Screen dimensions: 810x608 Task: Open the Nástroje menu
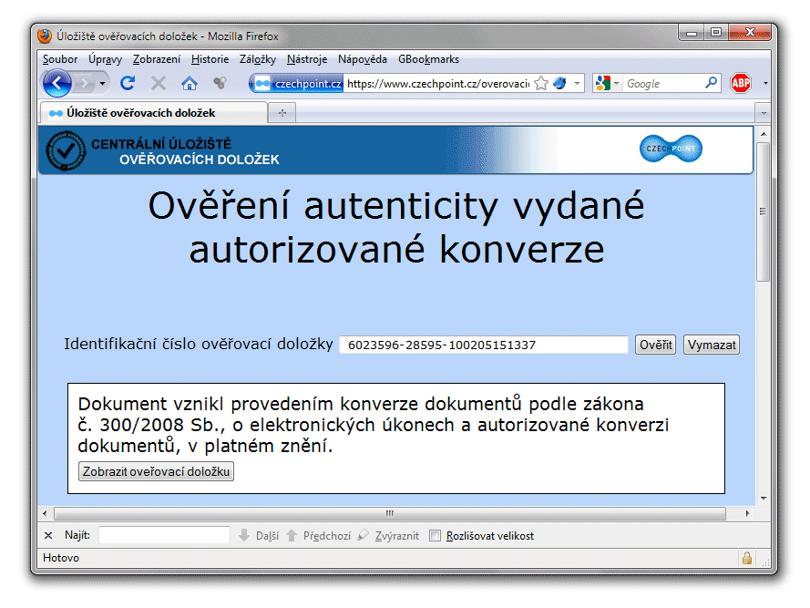(x=307, y=59)
